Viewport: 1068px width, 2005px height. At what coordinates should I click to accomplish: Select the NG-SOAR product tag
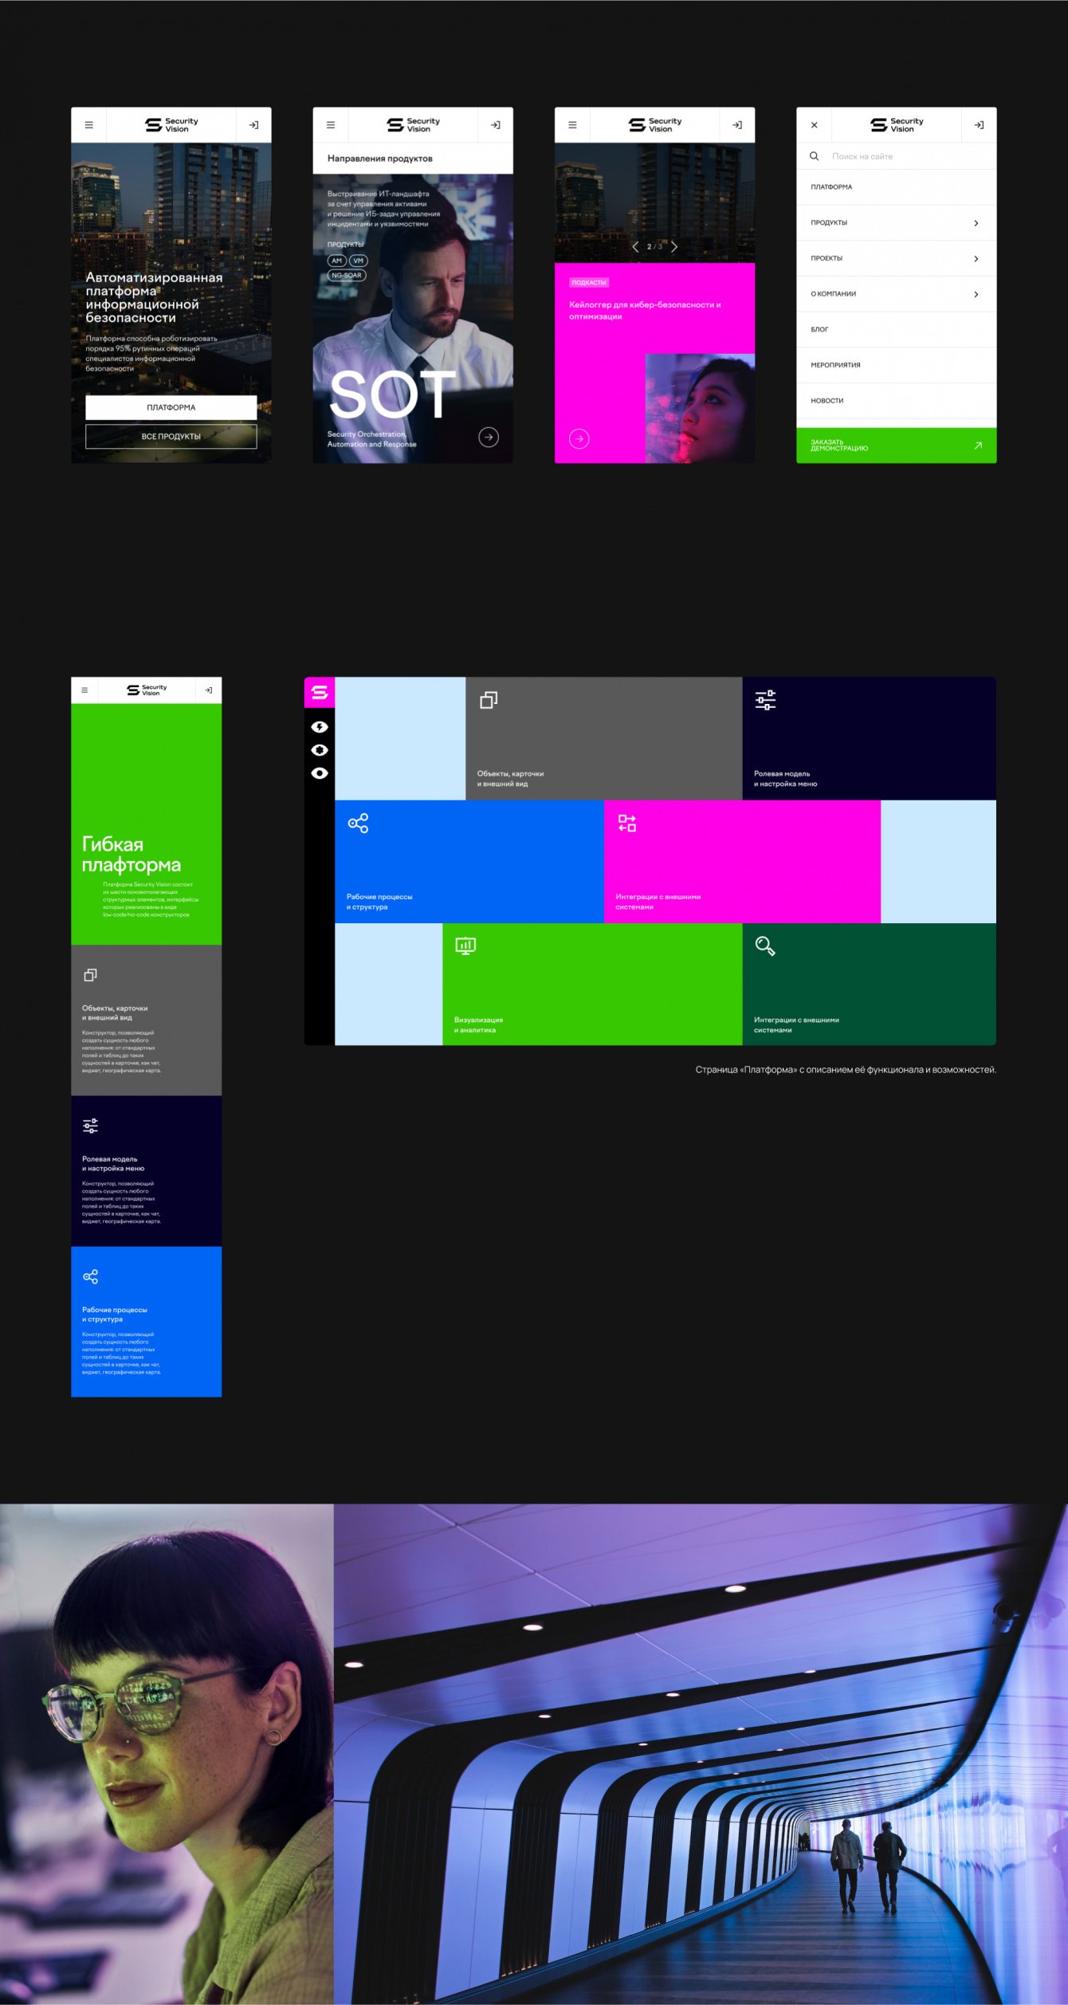347,275
